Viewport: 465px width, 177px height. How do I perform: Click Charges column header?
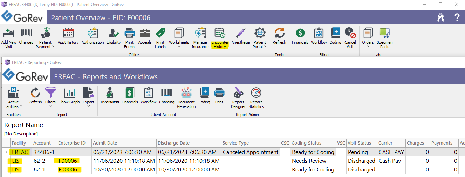pyautogui.click(x=417, y=143)
